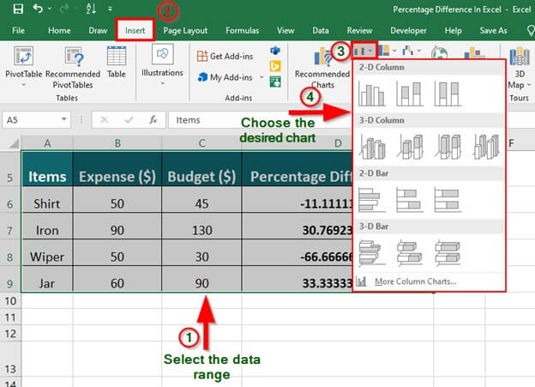Select the plain 3-D Column chart
The image size is (535, 387).
click(x=486, y=147)
